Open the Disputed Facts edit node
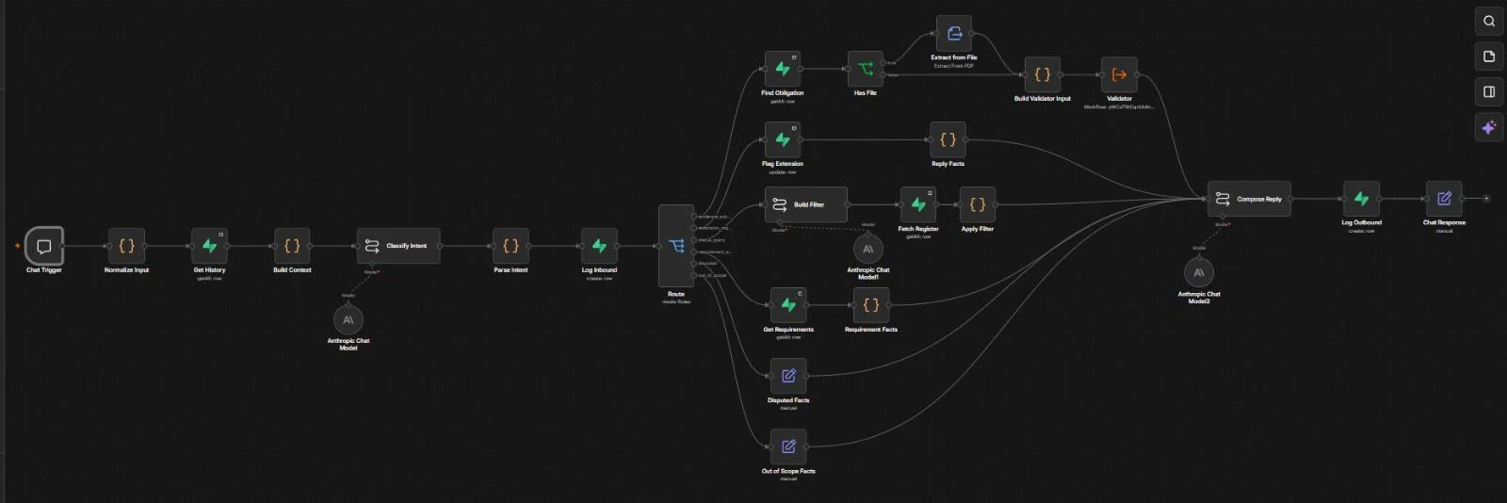This screenshot has width=1507, height=503. click(788, 376)
